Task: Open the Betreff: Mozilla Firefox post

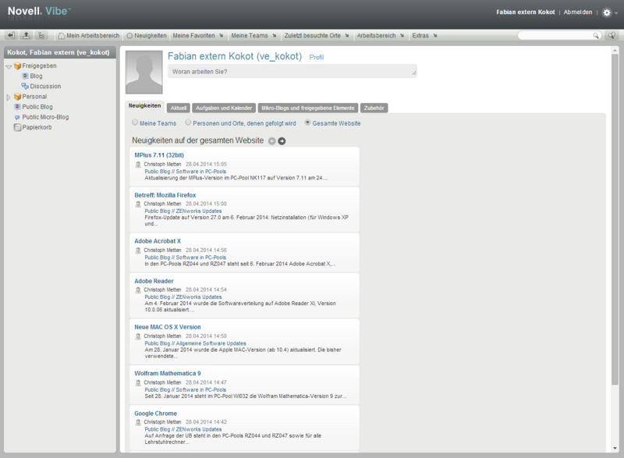Action: point(165,195)
